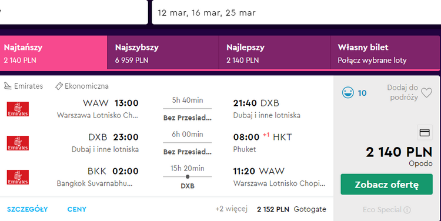
Task: Click the heart icon to add to trip
Action: click(426, 92)
